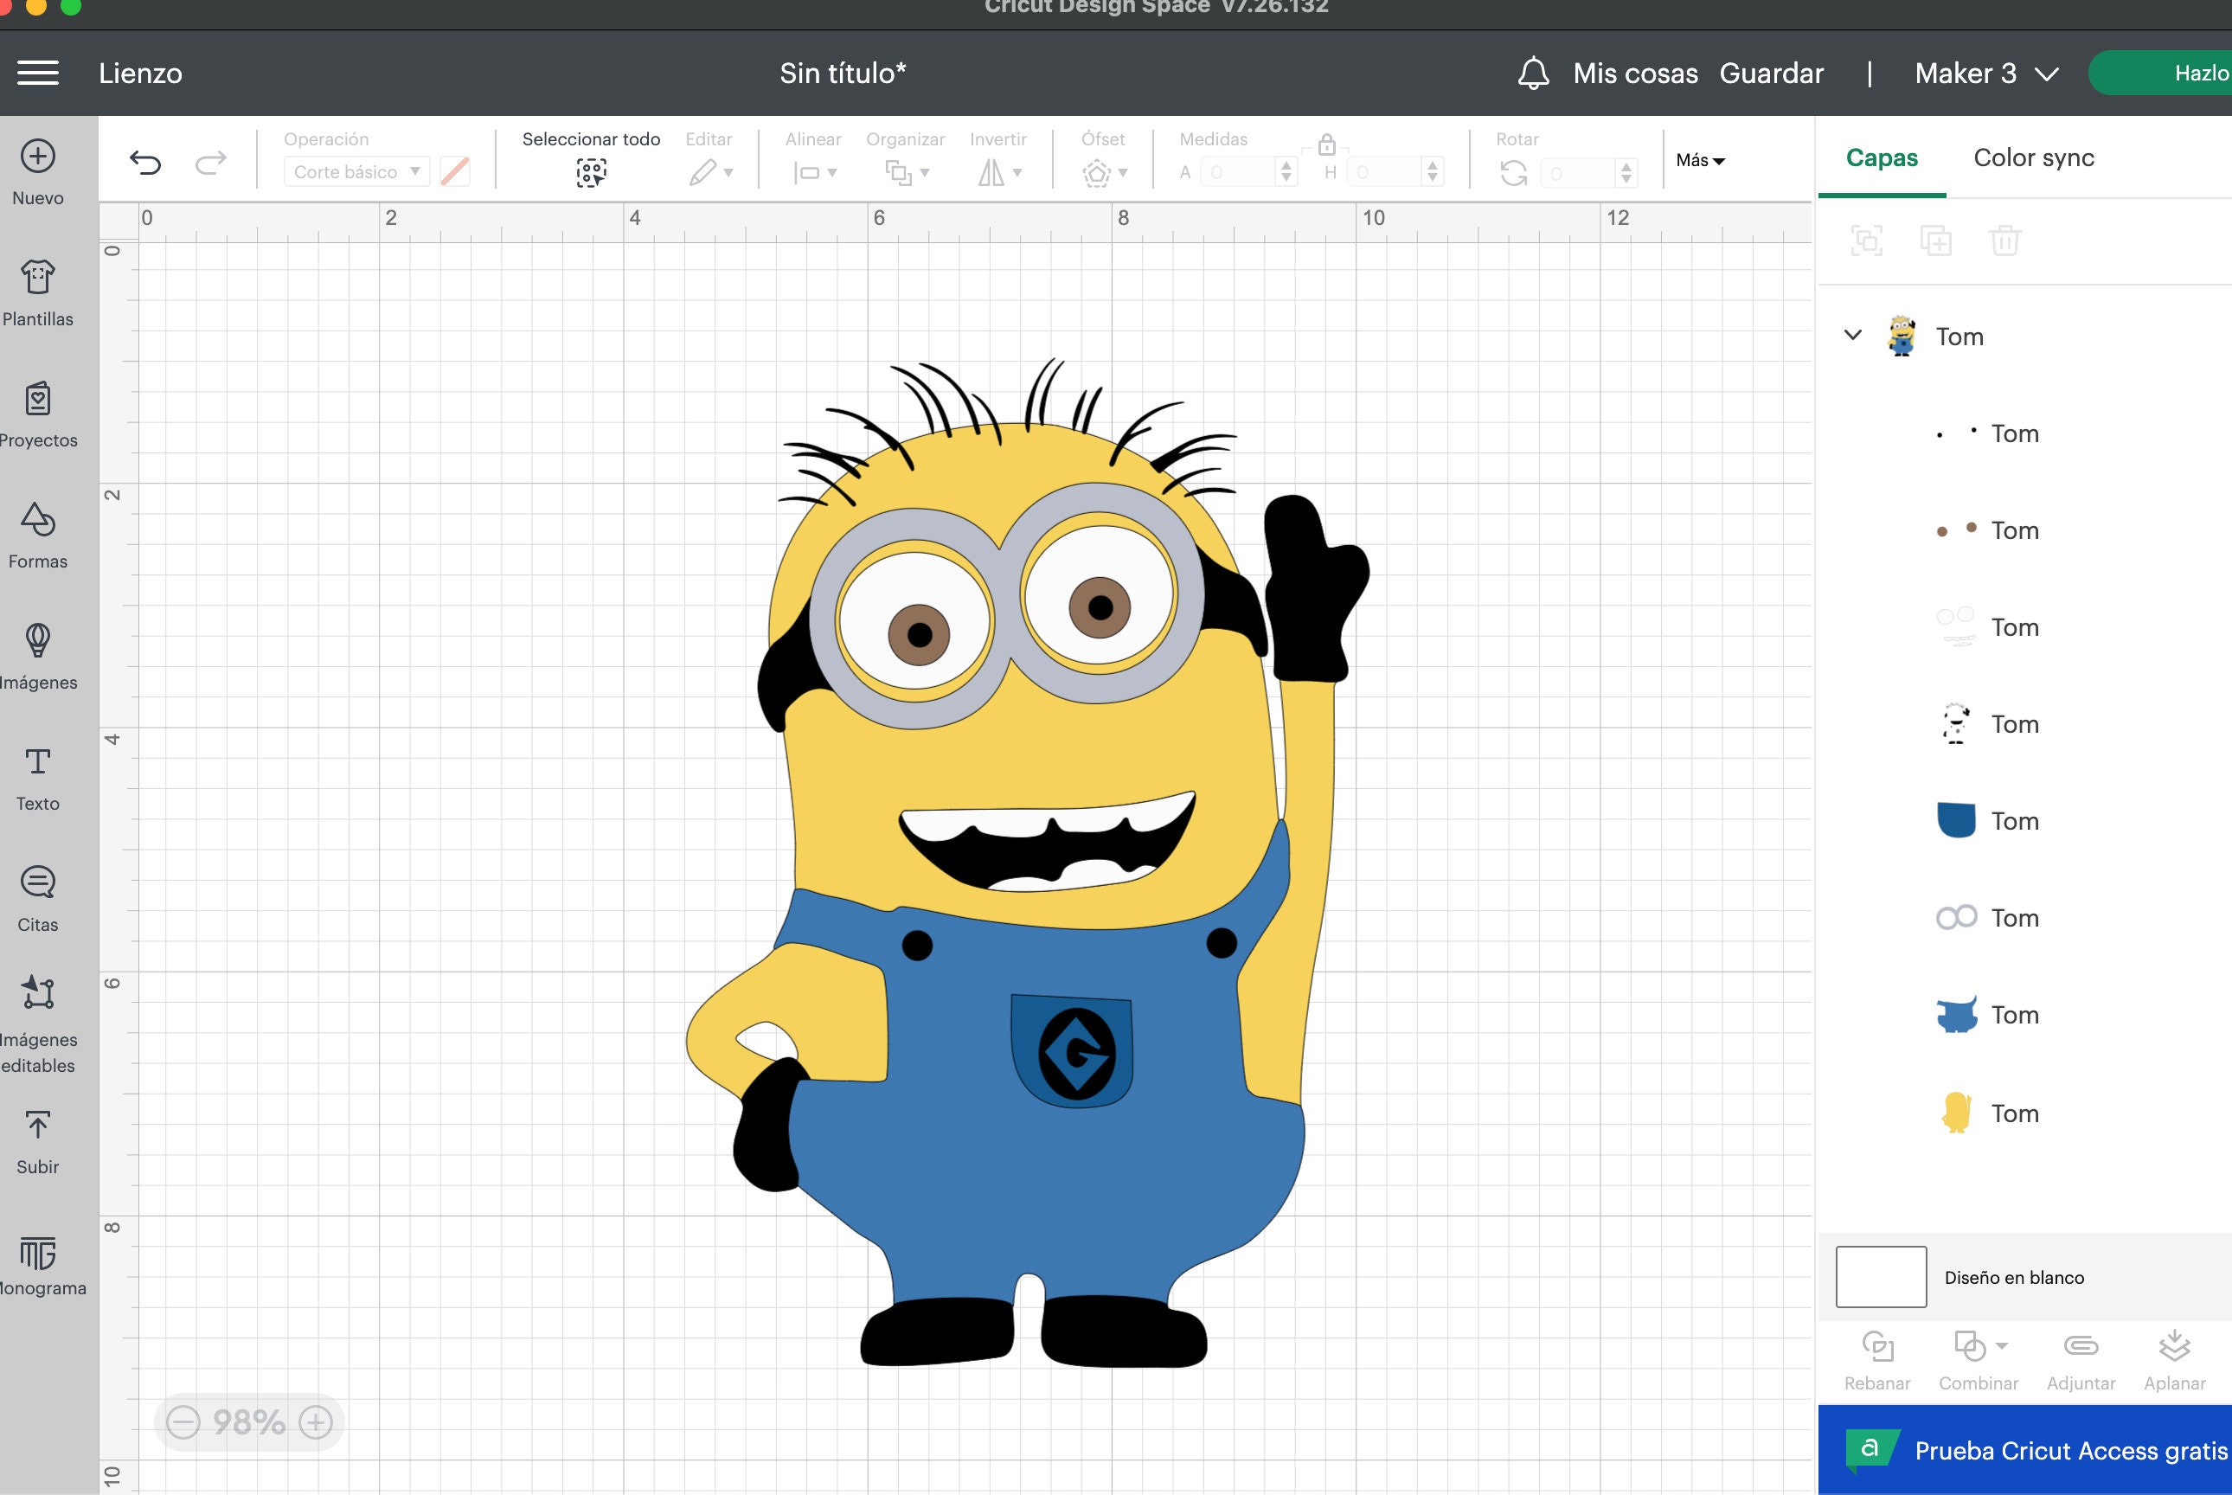This screenshot has width=2232, height=1495.
Task: Click the undo arrow
Action: pyautogui.click(x=145, y=162)
